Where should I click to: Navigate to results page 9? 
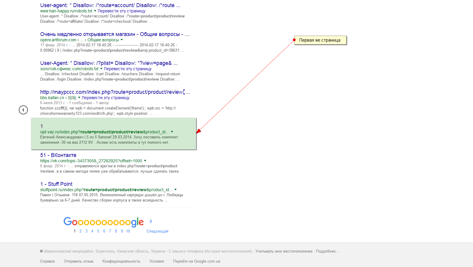click(x=122, y=231)
